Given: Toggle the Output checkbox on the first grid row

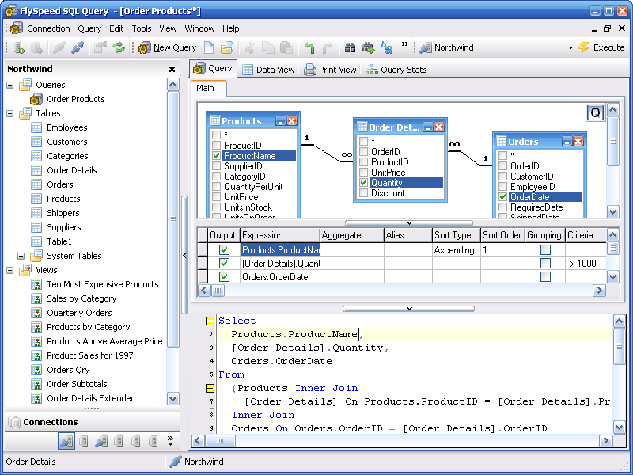Looking at the screenshot, I should [x=225, y=249].
